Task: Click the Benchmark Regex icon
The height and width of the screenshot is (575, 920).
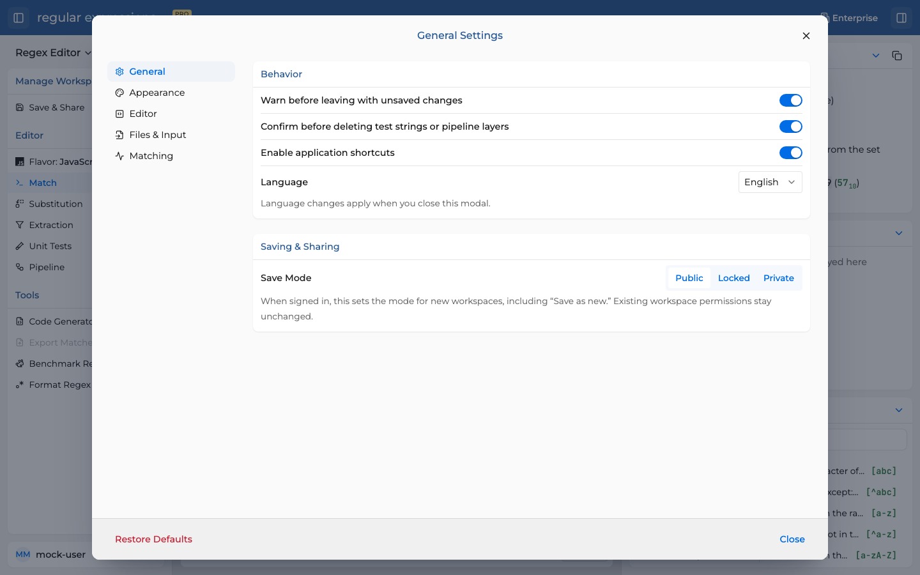Action: [x=20, y=364]
